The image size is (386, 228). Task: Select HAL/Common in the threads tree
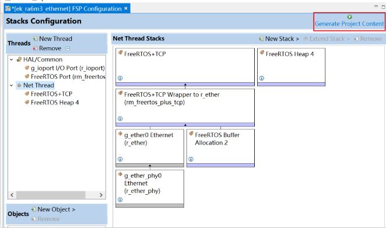pos(43,59)
